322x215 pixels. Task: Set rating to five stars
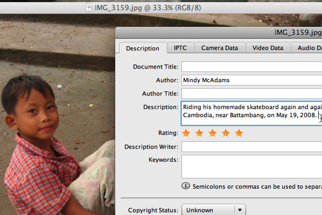pyautogui.click(x=239, y=133)
